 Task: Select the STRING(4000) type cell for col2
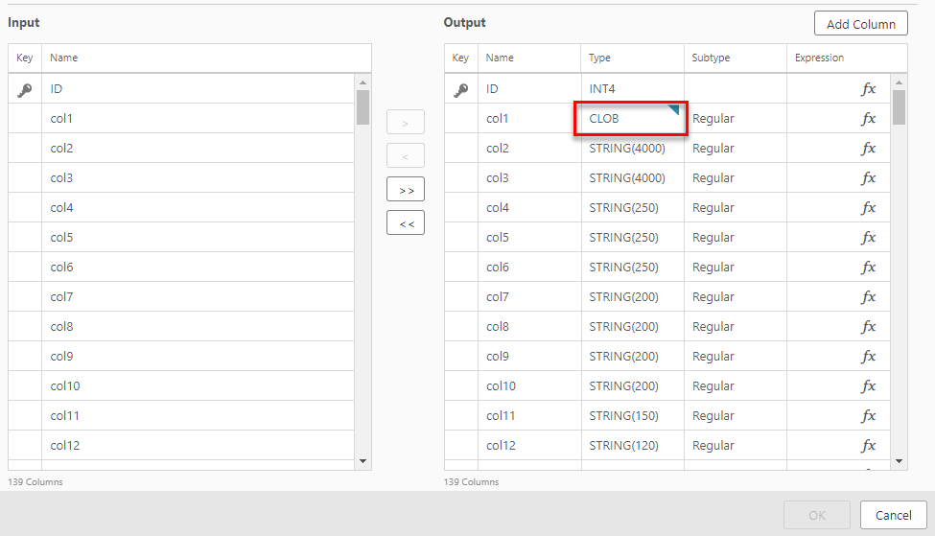(x=632, y=149)
